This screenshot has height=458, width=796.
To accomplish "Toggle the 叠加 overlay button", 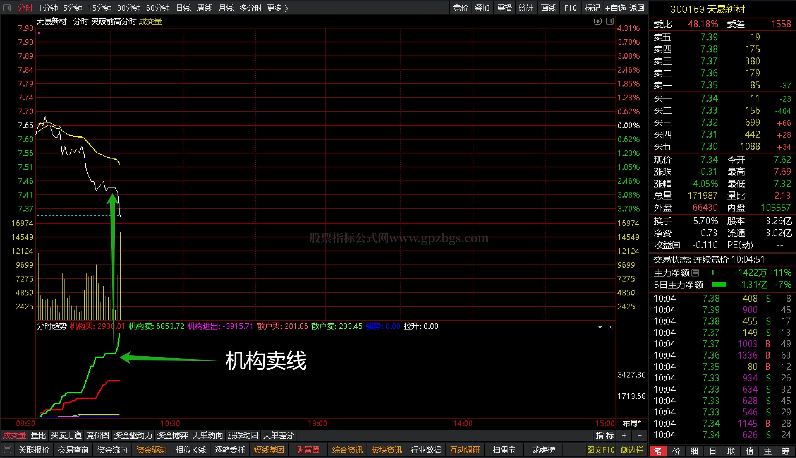I will [482, 8].
